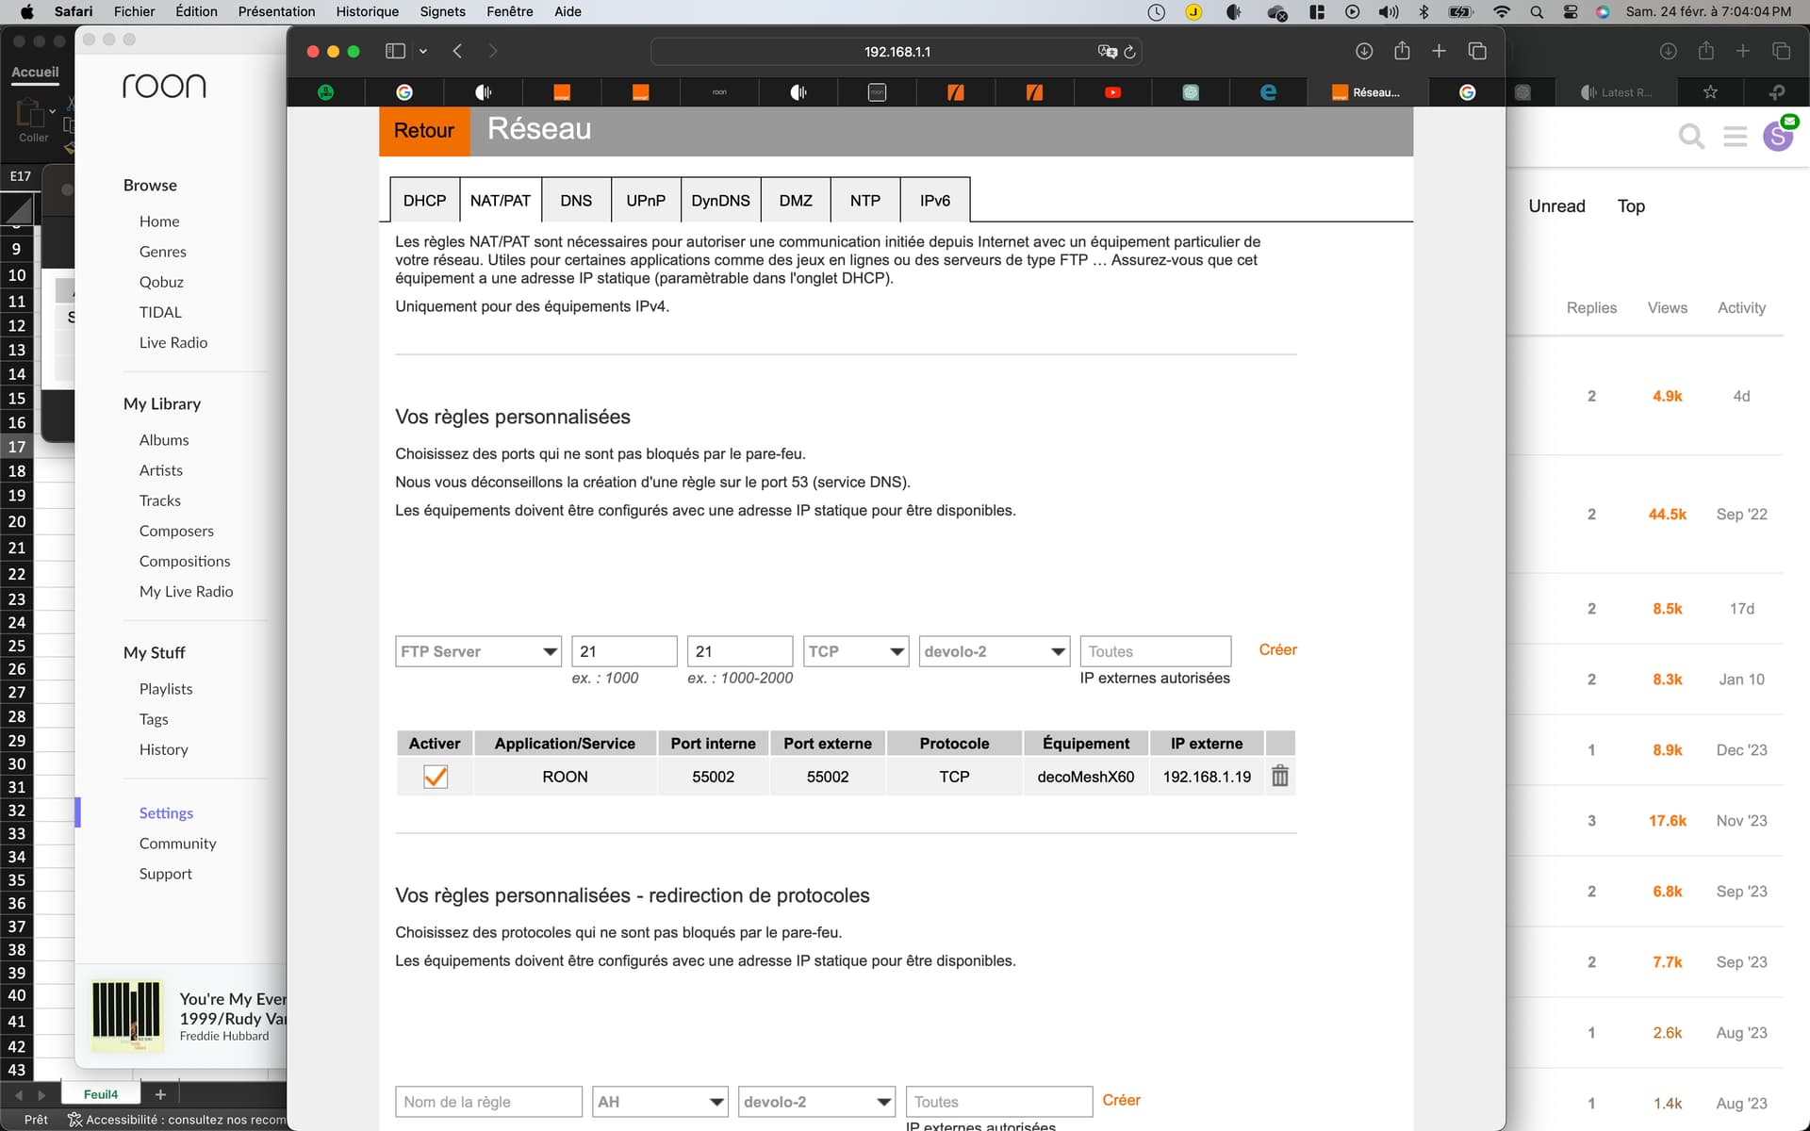
Task: Expand the devolo-2 equipment dropdown
Action: [x=994, y=651]
